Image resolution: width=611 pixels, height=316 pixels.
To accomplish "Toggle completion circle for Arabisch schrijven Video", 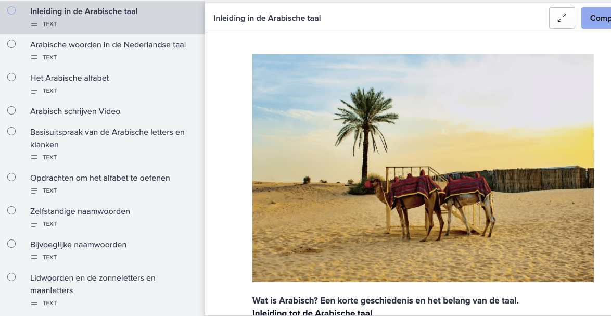I will point(11,110).
